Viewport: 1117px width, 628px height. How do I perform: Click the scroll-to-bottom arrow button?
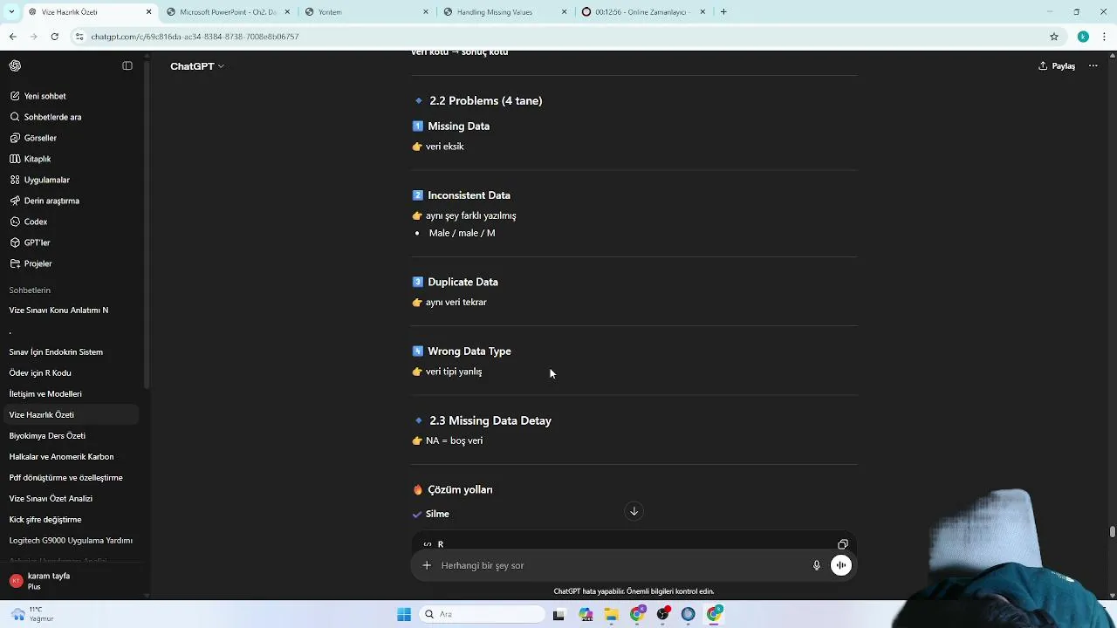(634, 511)
